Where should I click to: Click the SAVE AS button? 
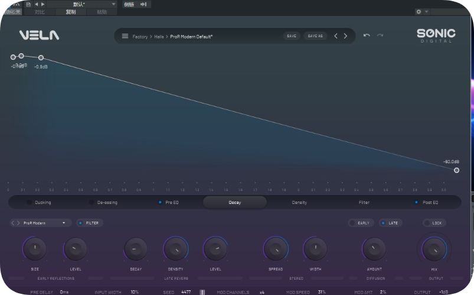coord(315,35)
